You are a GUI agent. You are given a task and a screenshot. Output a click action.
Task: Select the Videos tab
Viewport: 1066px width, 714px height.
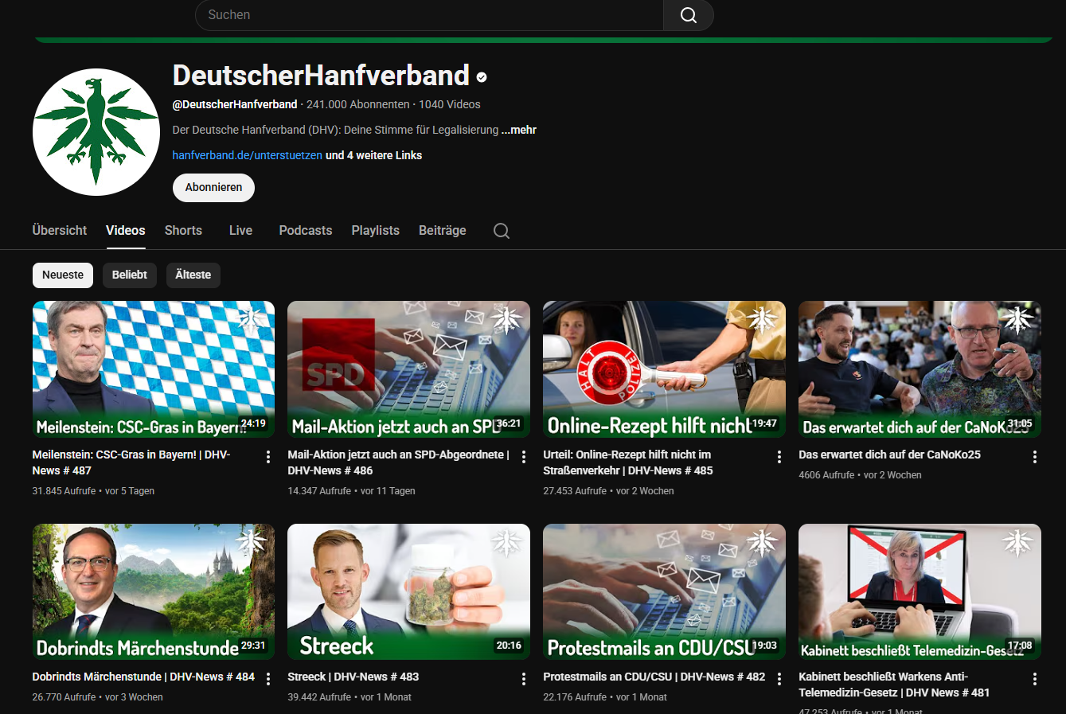[126, 231]
